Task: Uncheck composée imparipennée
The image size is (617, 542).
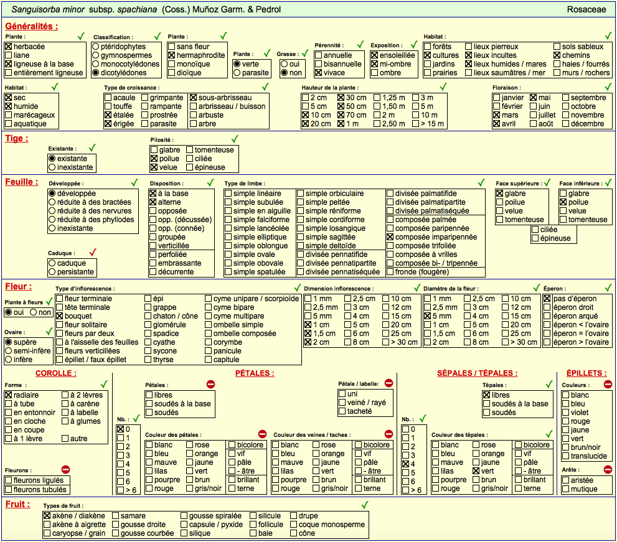Action: pos(390,237)
